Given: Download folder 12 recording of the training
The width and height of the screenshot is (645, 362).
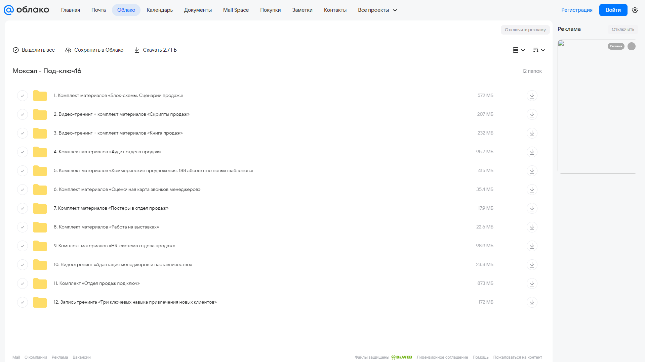Looking at the screenshot, I should click(532, 302).
